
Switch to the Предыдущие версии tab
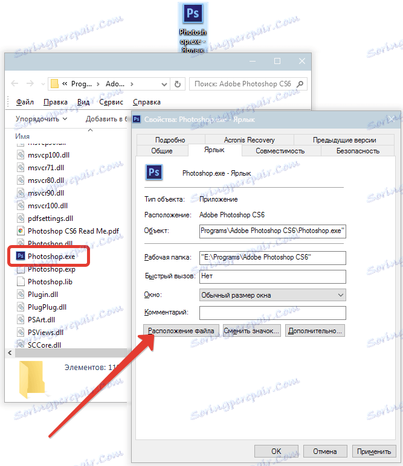pyautogui.click(x=344, y=139)
